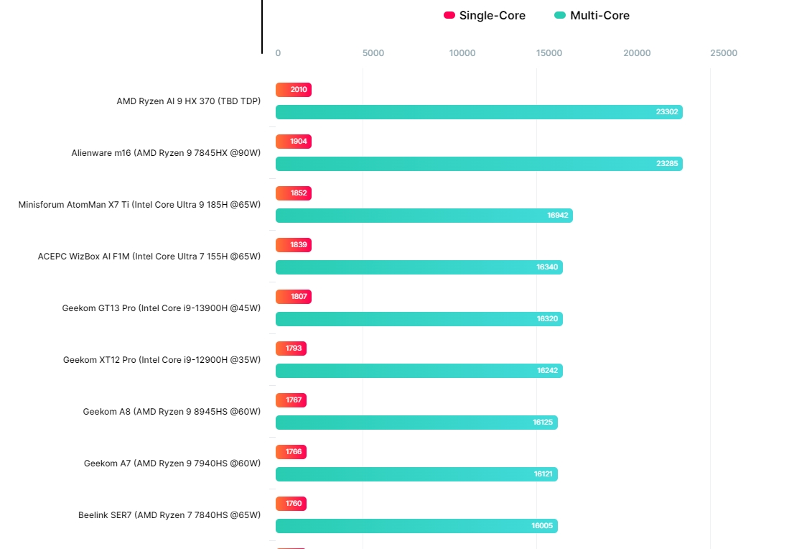Click the 2010 single-core bar
The image size is (812, 549).
294,90
